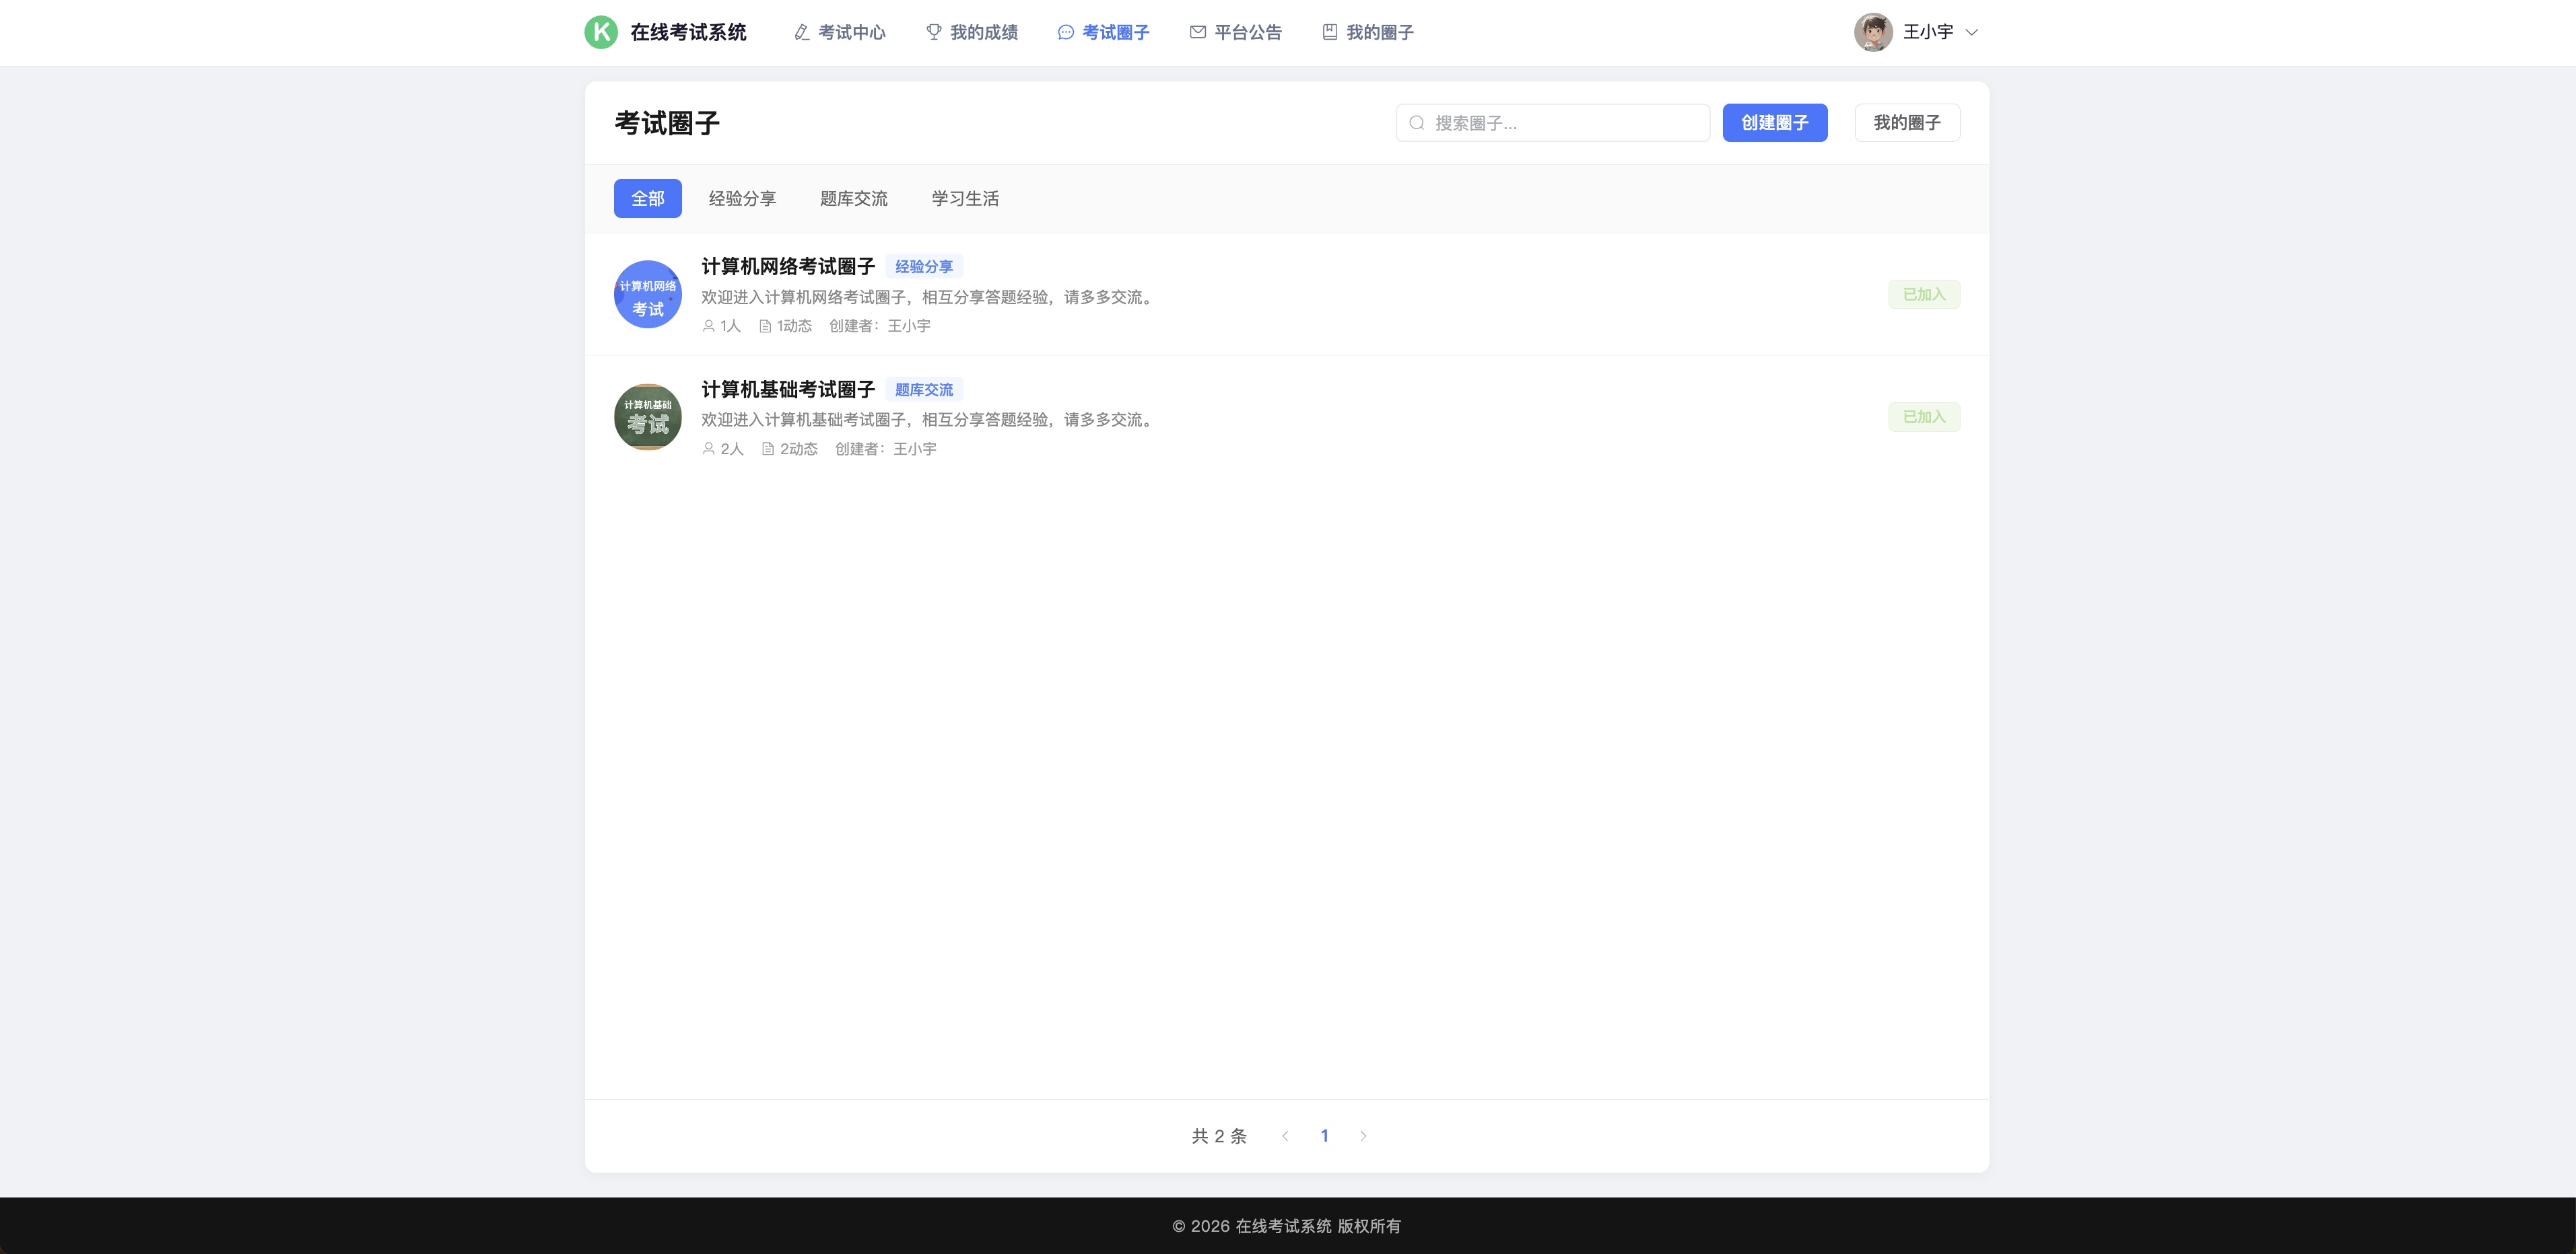Click the bookmark icon beside 我的圈子
The width and height of the screenshot is (2576, 1254).
[1330, 32]
